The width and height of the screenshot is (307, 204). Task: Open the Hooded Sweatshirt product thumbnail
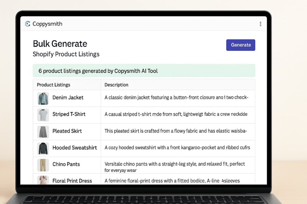[43, 149]
